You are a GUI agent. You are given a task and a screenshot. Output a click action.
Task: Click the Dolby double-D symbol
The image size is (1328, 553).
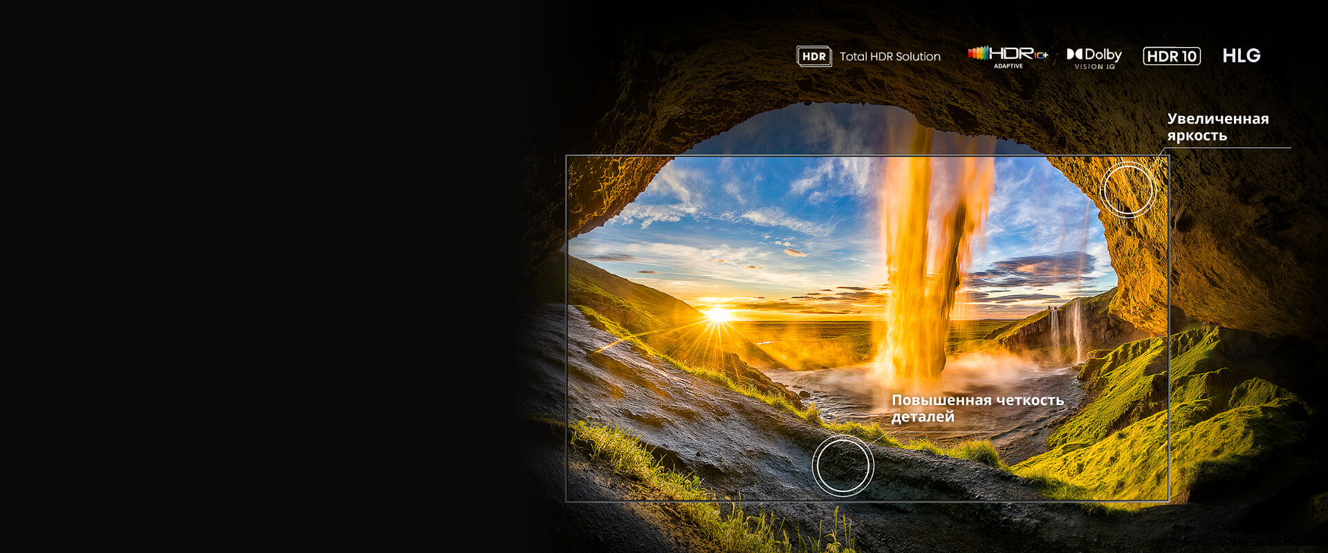1075,54
